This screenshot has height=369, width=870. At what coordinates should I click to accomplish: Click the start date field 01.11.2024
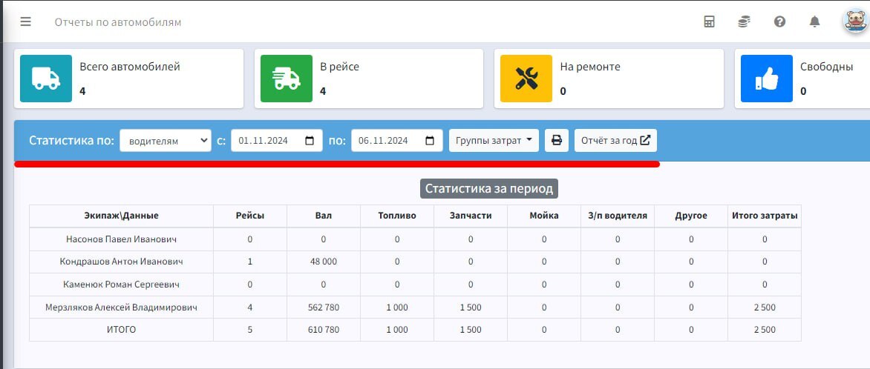tap(277, 141)
